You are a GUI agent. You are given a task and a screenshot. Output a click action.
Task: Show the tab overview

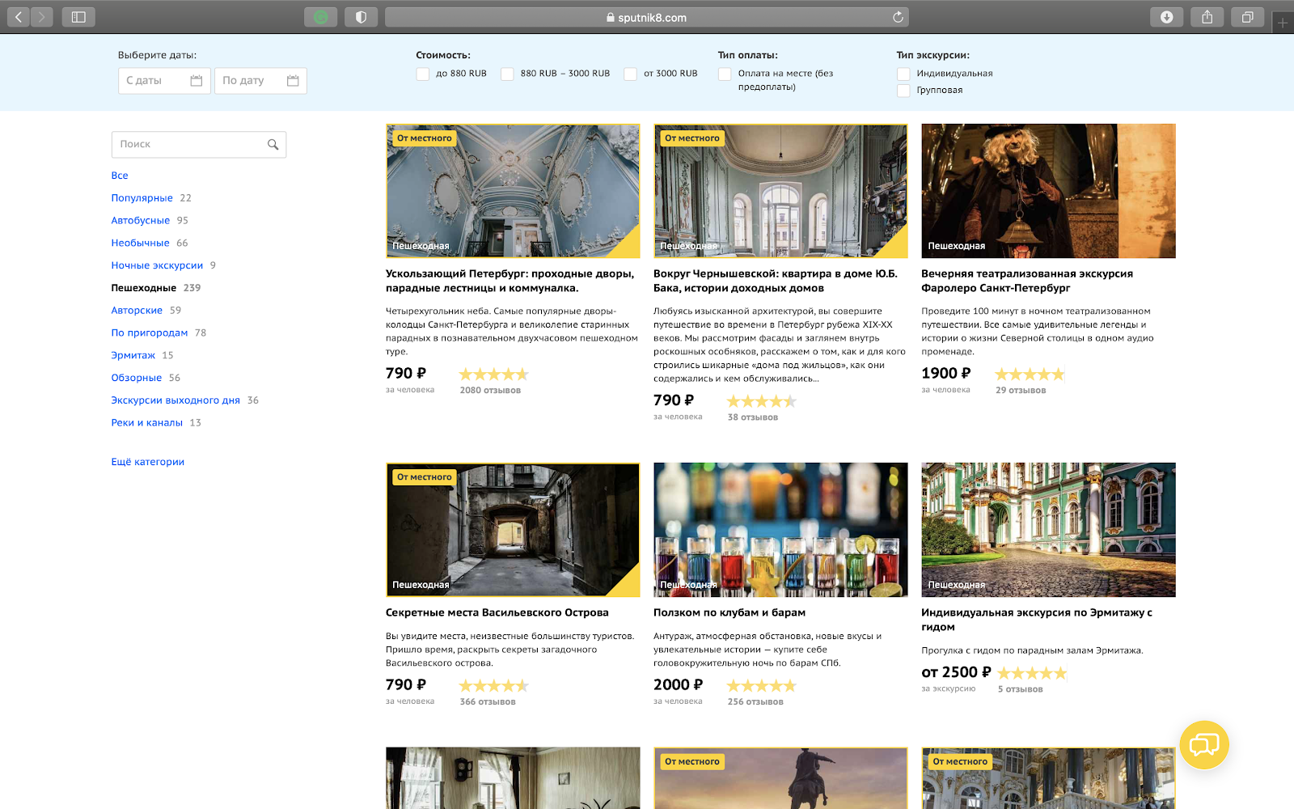tap(1247, 17)
